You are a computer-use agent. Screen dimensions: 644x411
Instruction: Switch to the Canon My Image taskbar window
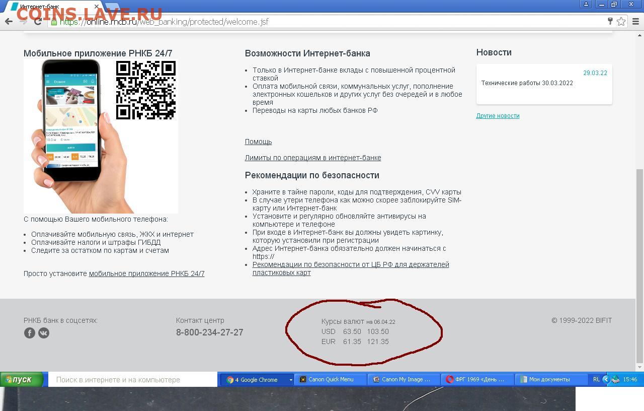point(405,380)
